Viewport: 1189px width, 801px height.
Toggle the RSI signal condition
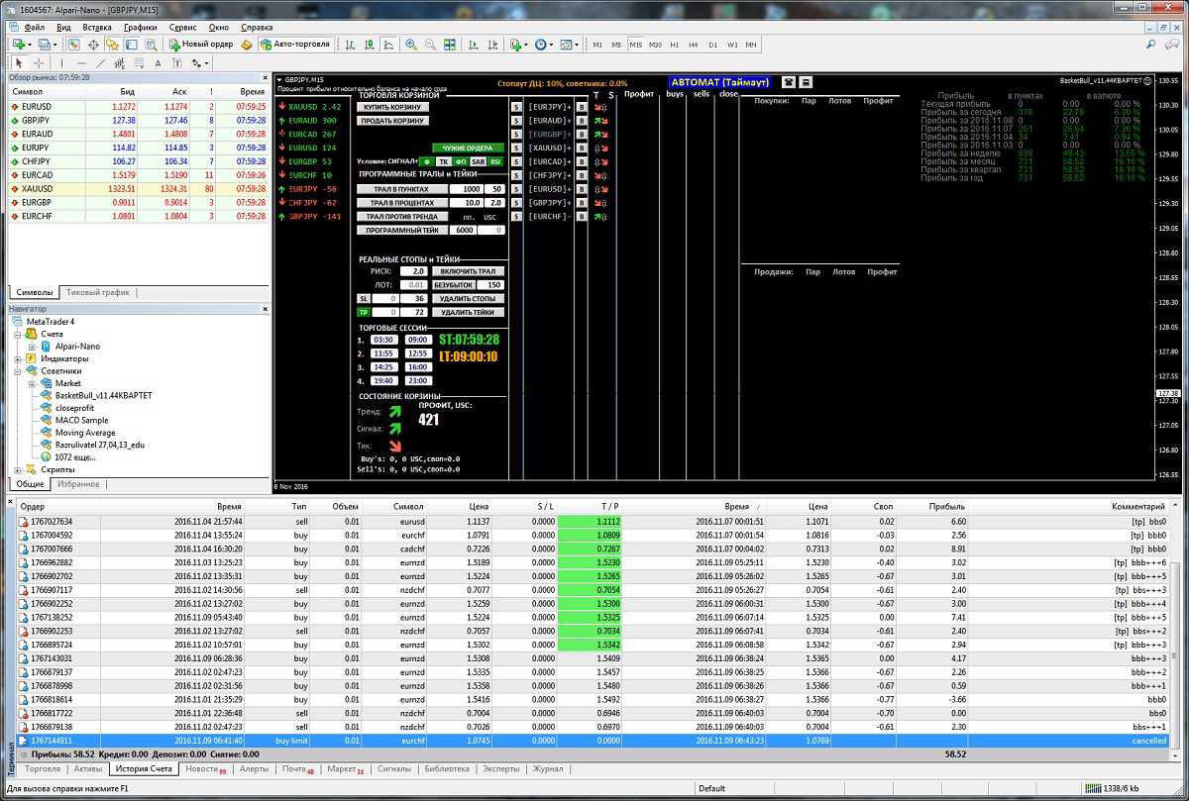[494, 160]
